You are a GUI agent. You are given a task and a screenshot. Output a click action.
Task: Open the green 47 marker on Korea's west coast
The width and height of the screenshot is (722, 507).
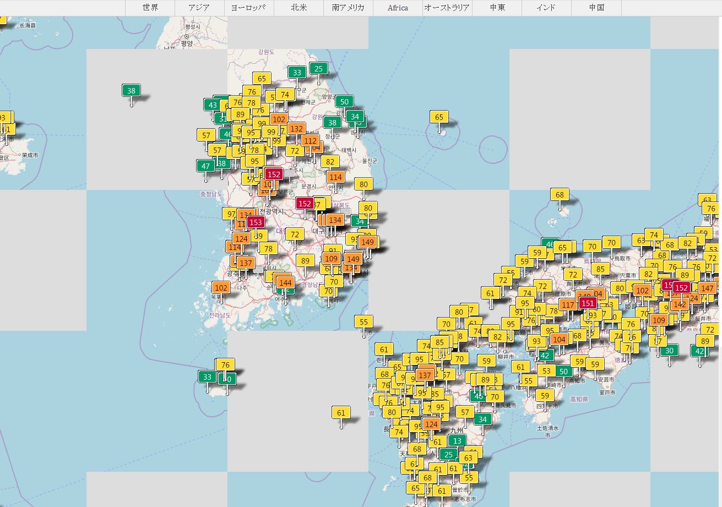click(206, 166)
